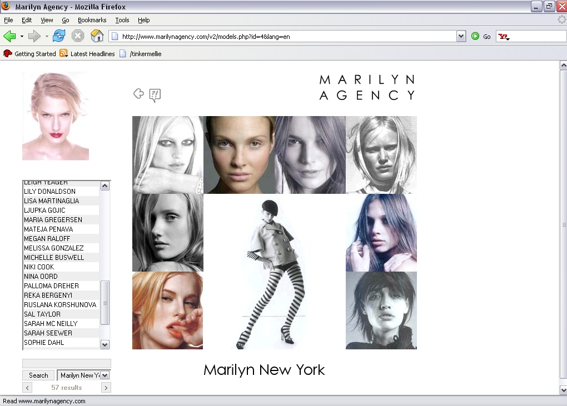Open the View menu
The width and height of the screenshot is (567, 406).
coord(47,20)
